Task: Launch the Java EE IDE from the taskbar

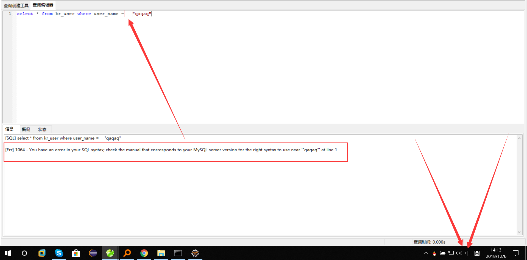Action: pos(195,253)
